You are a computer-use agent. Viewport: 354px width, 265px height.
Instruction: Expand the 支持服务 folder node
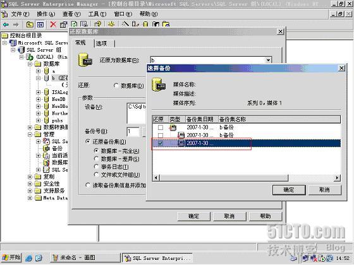pyautogui.click(x=30, y=191)
